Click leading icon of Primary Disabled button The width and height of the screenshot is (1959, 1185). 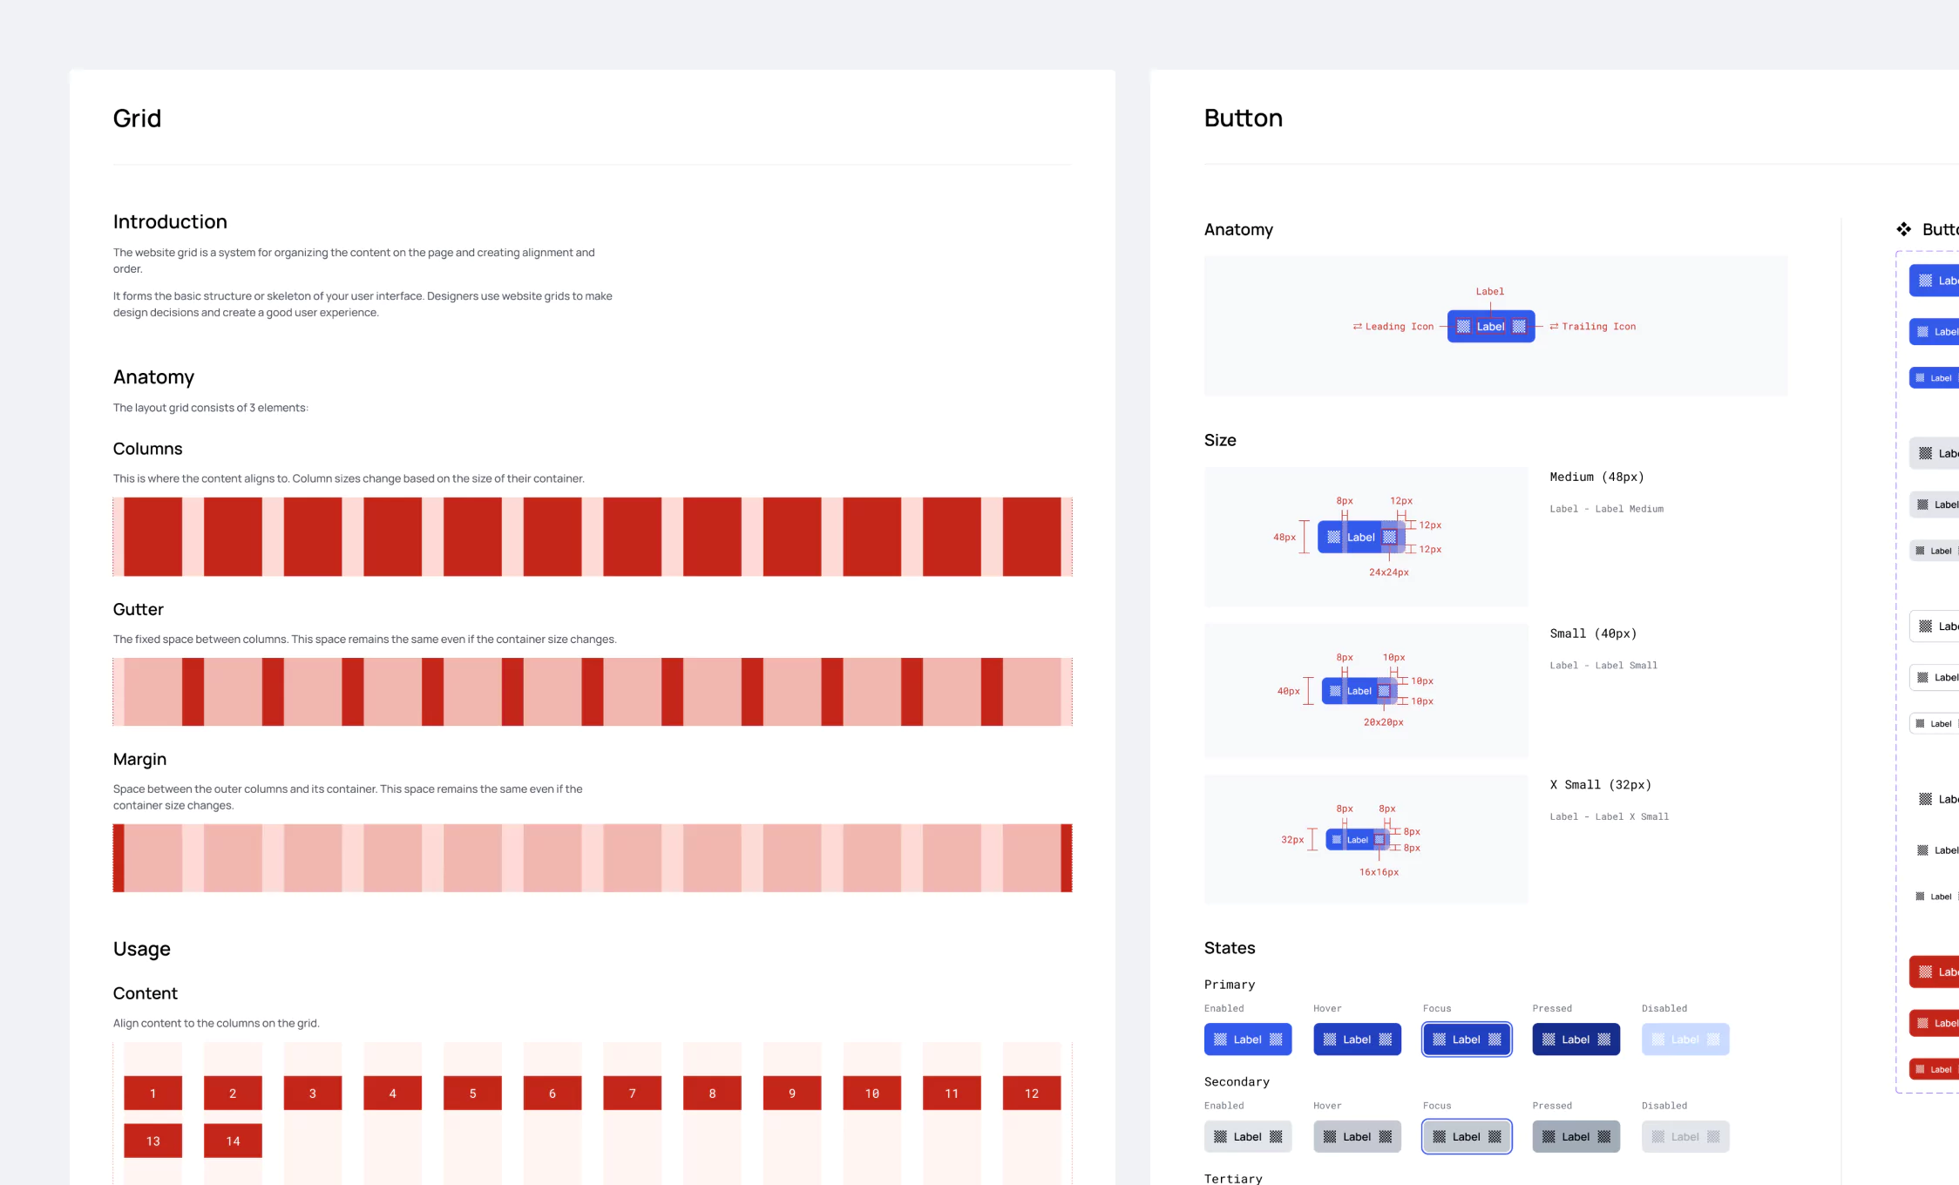tap(1657, 1039)
